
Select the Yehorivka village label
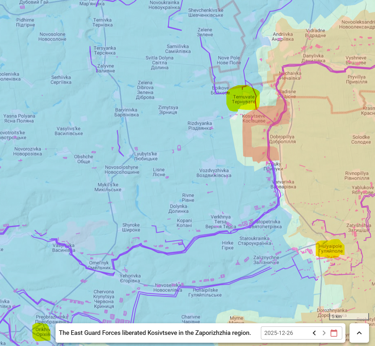(130, 278)
